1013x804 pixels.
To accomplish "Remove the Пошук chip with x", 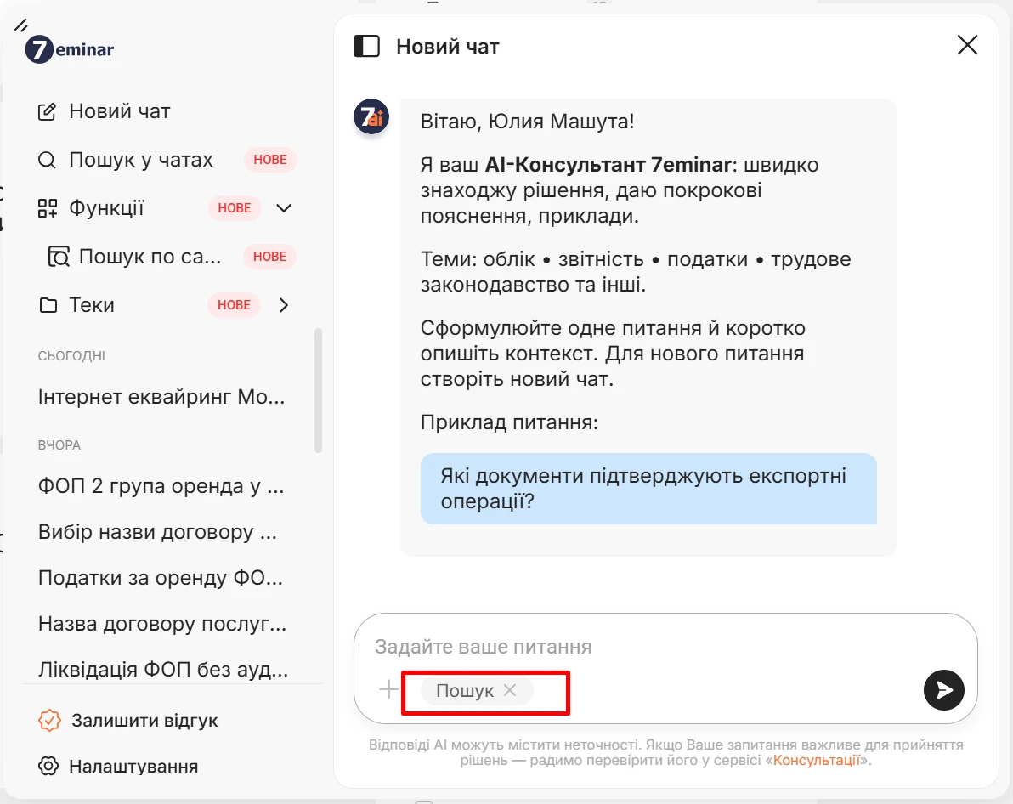I will click(x=510, y=689).
